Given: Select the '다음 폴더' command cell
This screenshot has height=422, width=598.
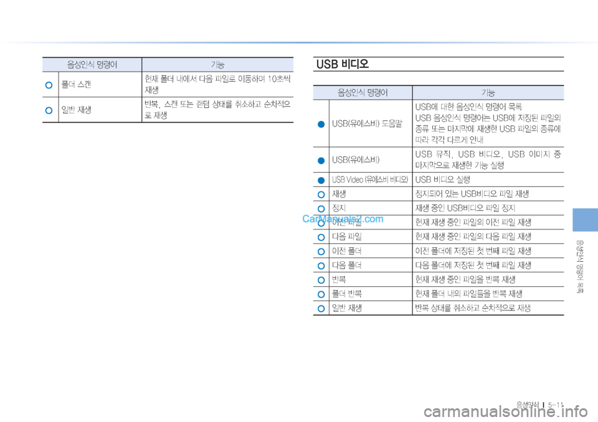Looking at the screenshot, I should pyautogui.click(x=347, y=265).
